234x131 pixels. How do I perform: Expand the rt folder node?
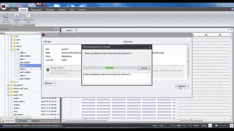pyautogui.click(x=11, y=82)
